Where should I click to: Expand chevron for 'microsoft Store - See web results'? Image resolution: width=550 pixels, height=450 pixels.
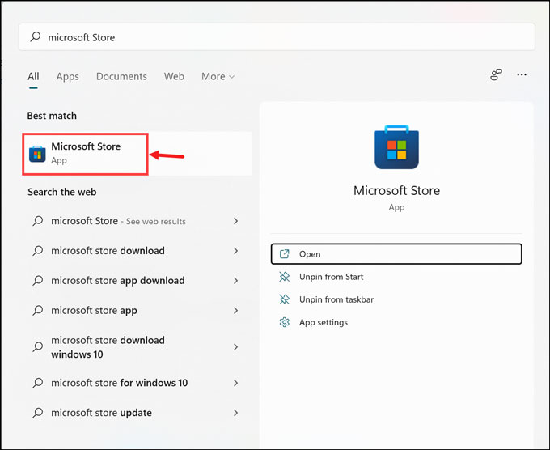235,221
